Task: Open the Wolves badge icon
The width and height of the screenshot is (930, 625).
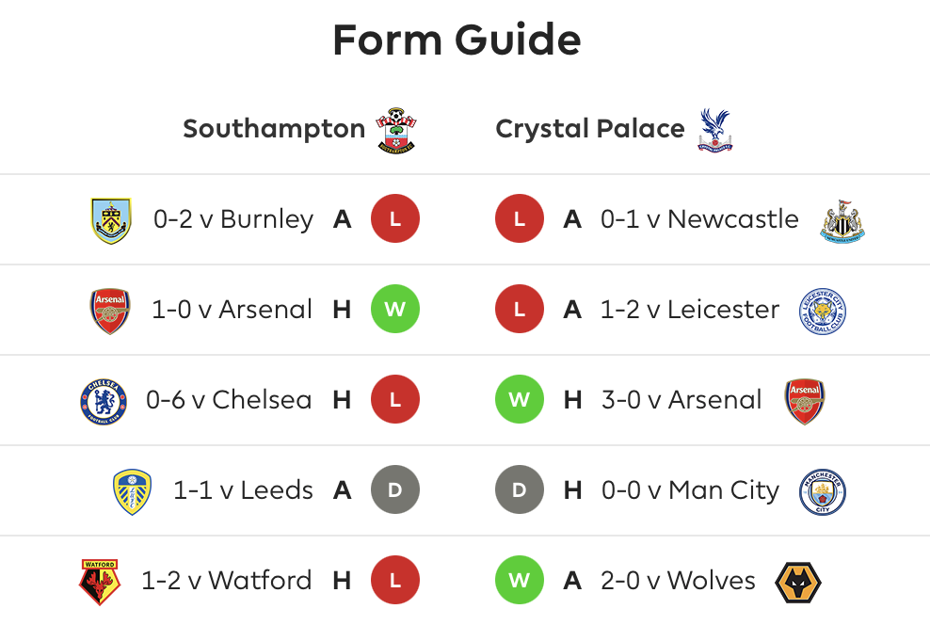Action: pyautogui.click(x=798, y=583)
